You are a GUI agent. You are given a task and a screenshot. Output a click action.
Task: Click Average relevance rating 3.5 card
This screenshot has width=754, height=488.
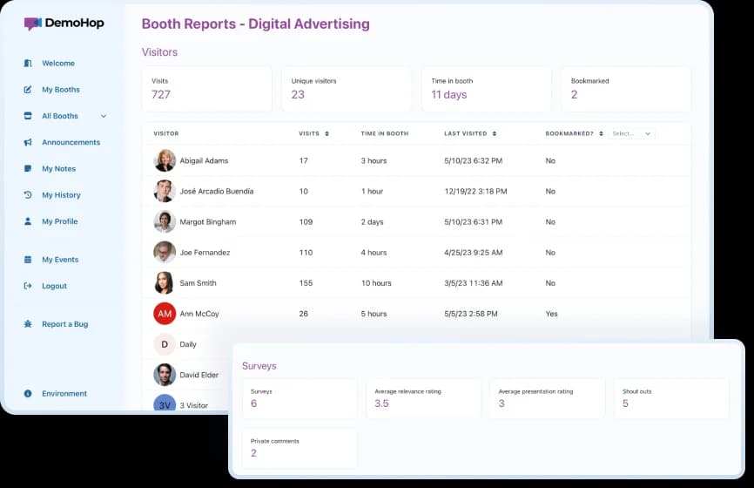[x=424, y=398]
